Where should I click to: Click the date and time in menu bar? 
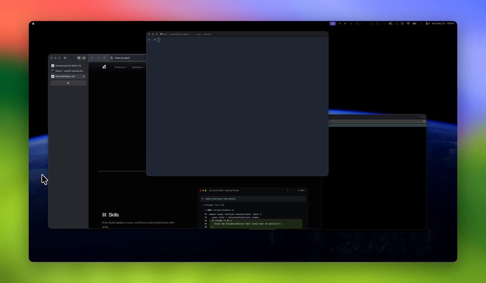coord(443,23)
